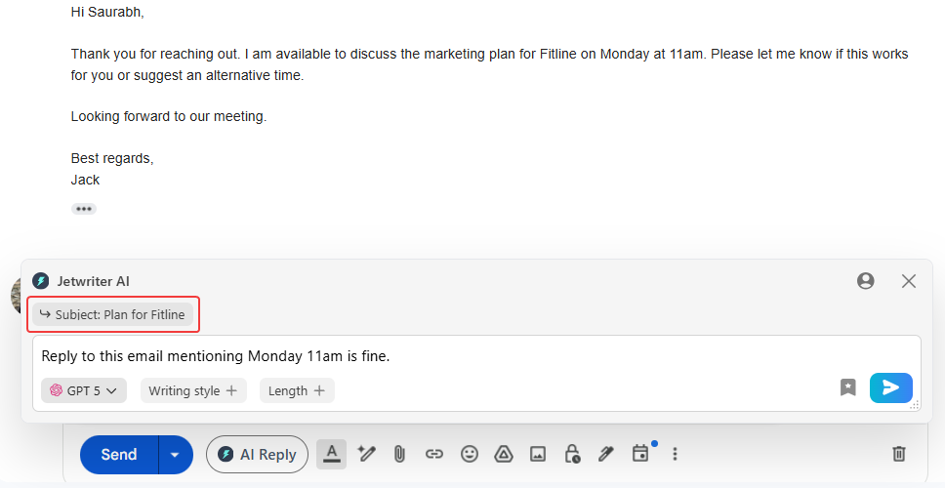Open the calendar scheduling icon
Image resolution: width=945 pixels, height=488 pixels.
click(x=640, y=454)
